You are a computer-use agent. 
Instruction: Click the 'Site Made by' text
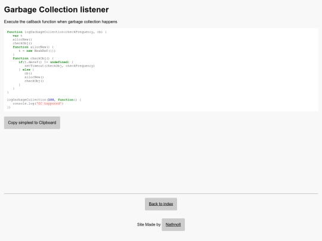tap(148, 224)
